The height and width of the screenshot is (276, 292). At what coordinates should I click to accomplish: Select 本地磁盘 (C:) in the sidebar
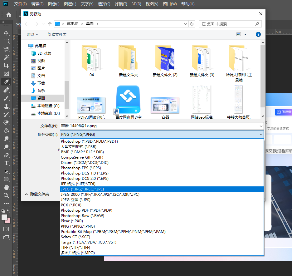[x=48, y=106]
